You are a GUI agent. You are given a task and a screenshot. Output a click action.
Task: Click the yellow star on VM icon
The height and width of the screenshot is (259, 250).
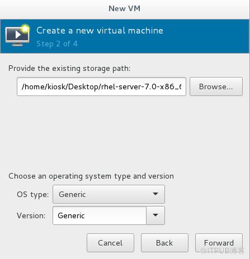(x=25, y=28)
